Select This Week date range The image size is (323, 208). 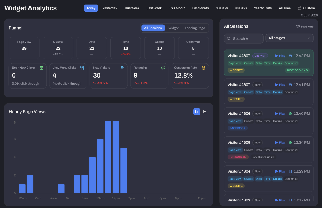pyautogui.click(x=132, y=8)
